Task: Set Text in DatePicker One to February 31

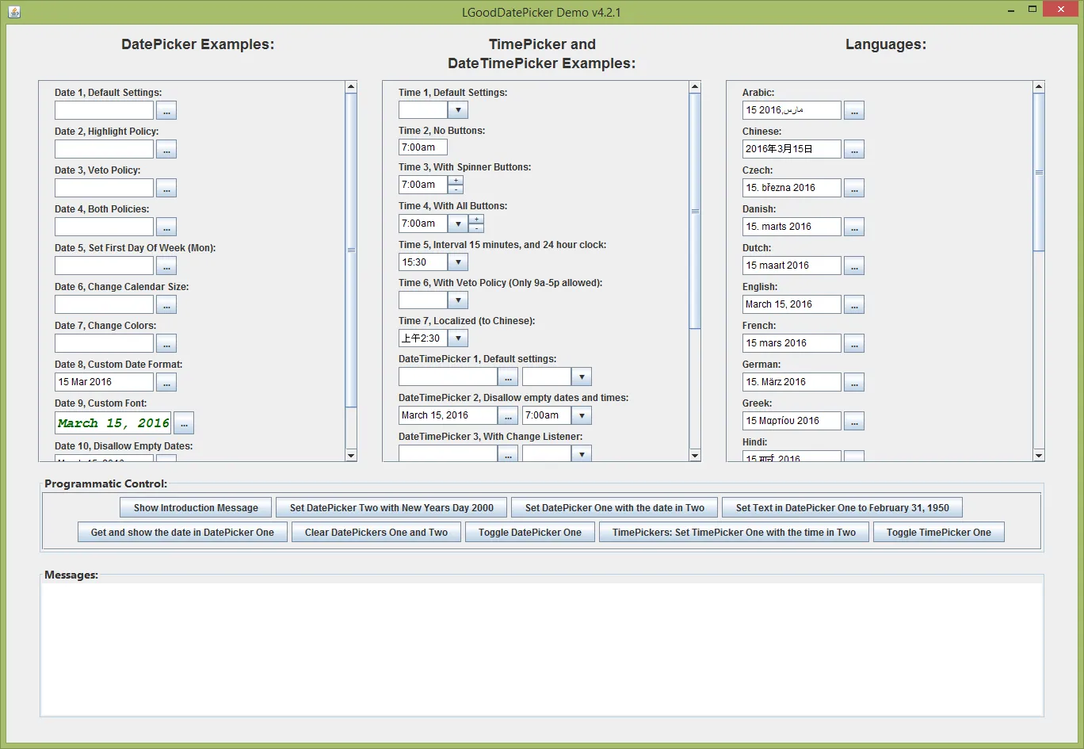Action: pos(842,508)
